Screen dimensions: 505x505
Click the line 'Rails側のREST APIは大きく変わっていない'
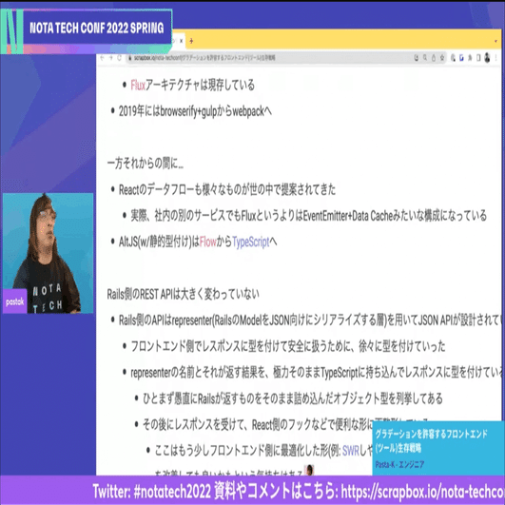(x=183, y=294)
